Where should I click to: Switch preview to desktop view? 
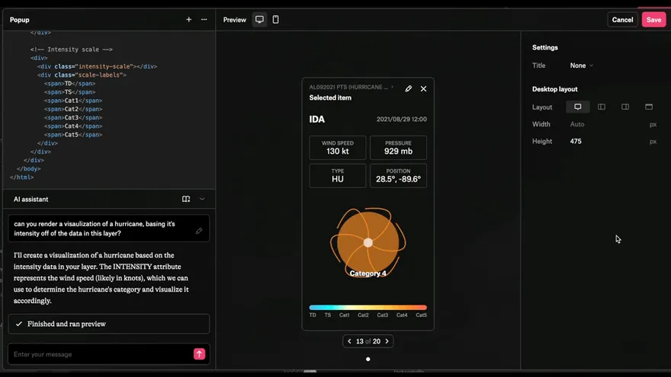click(x=259, y=20)
